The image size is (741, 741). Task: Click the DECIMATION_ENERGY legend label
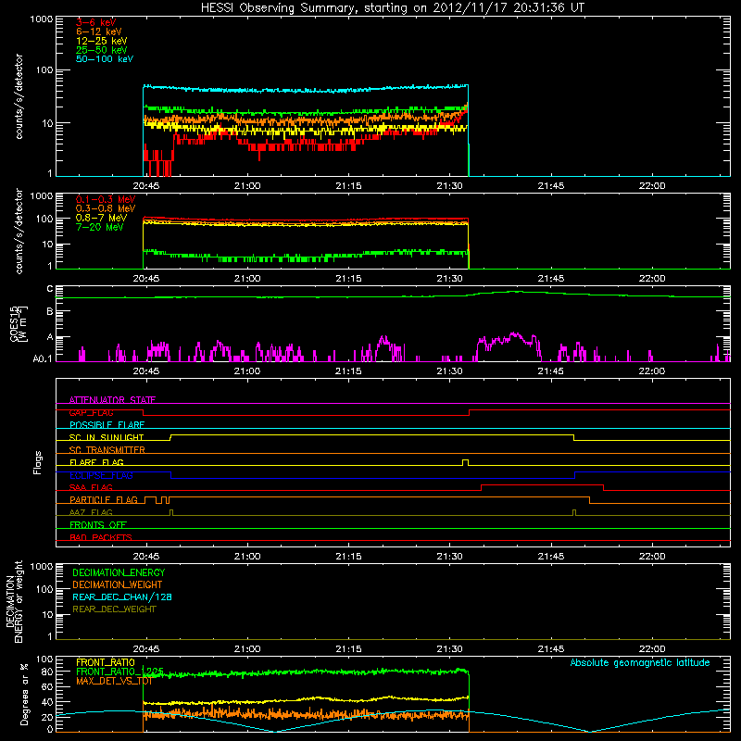(119, 572)
